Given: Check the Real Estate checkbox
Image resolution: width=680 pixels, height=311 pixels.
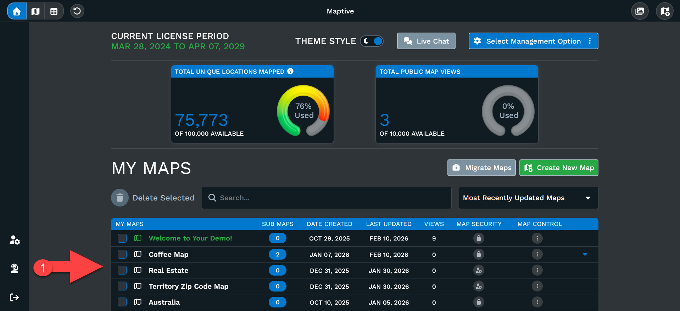Looking at the screenshot, I should (122, 270).
